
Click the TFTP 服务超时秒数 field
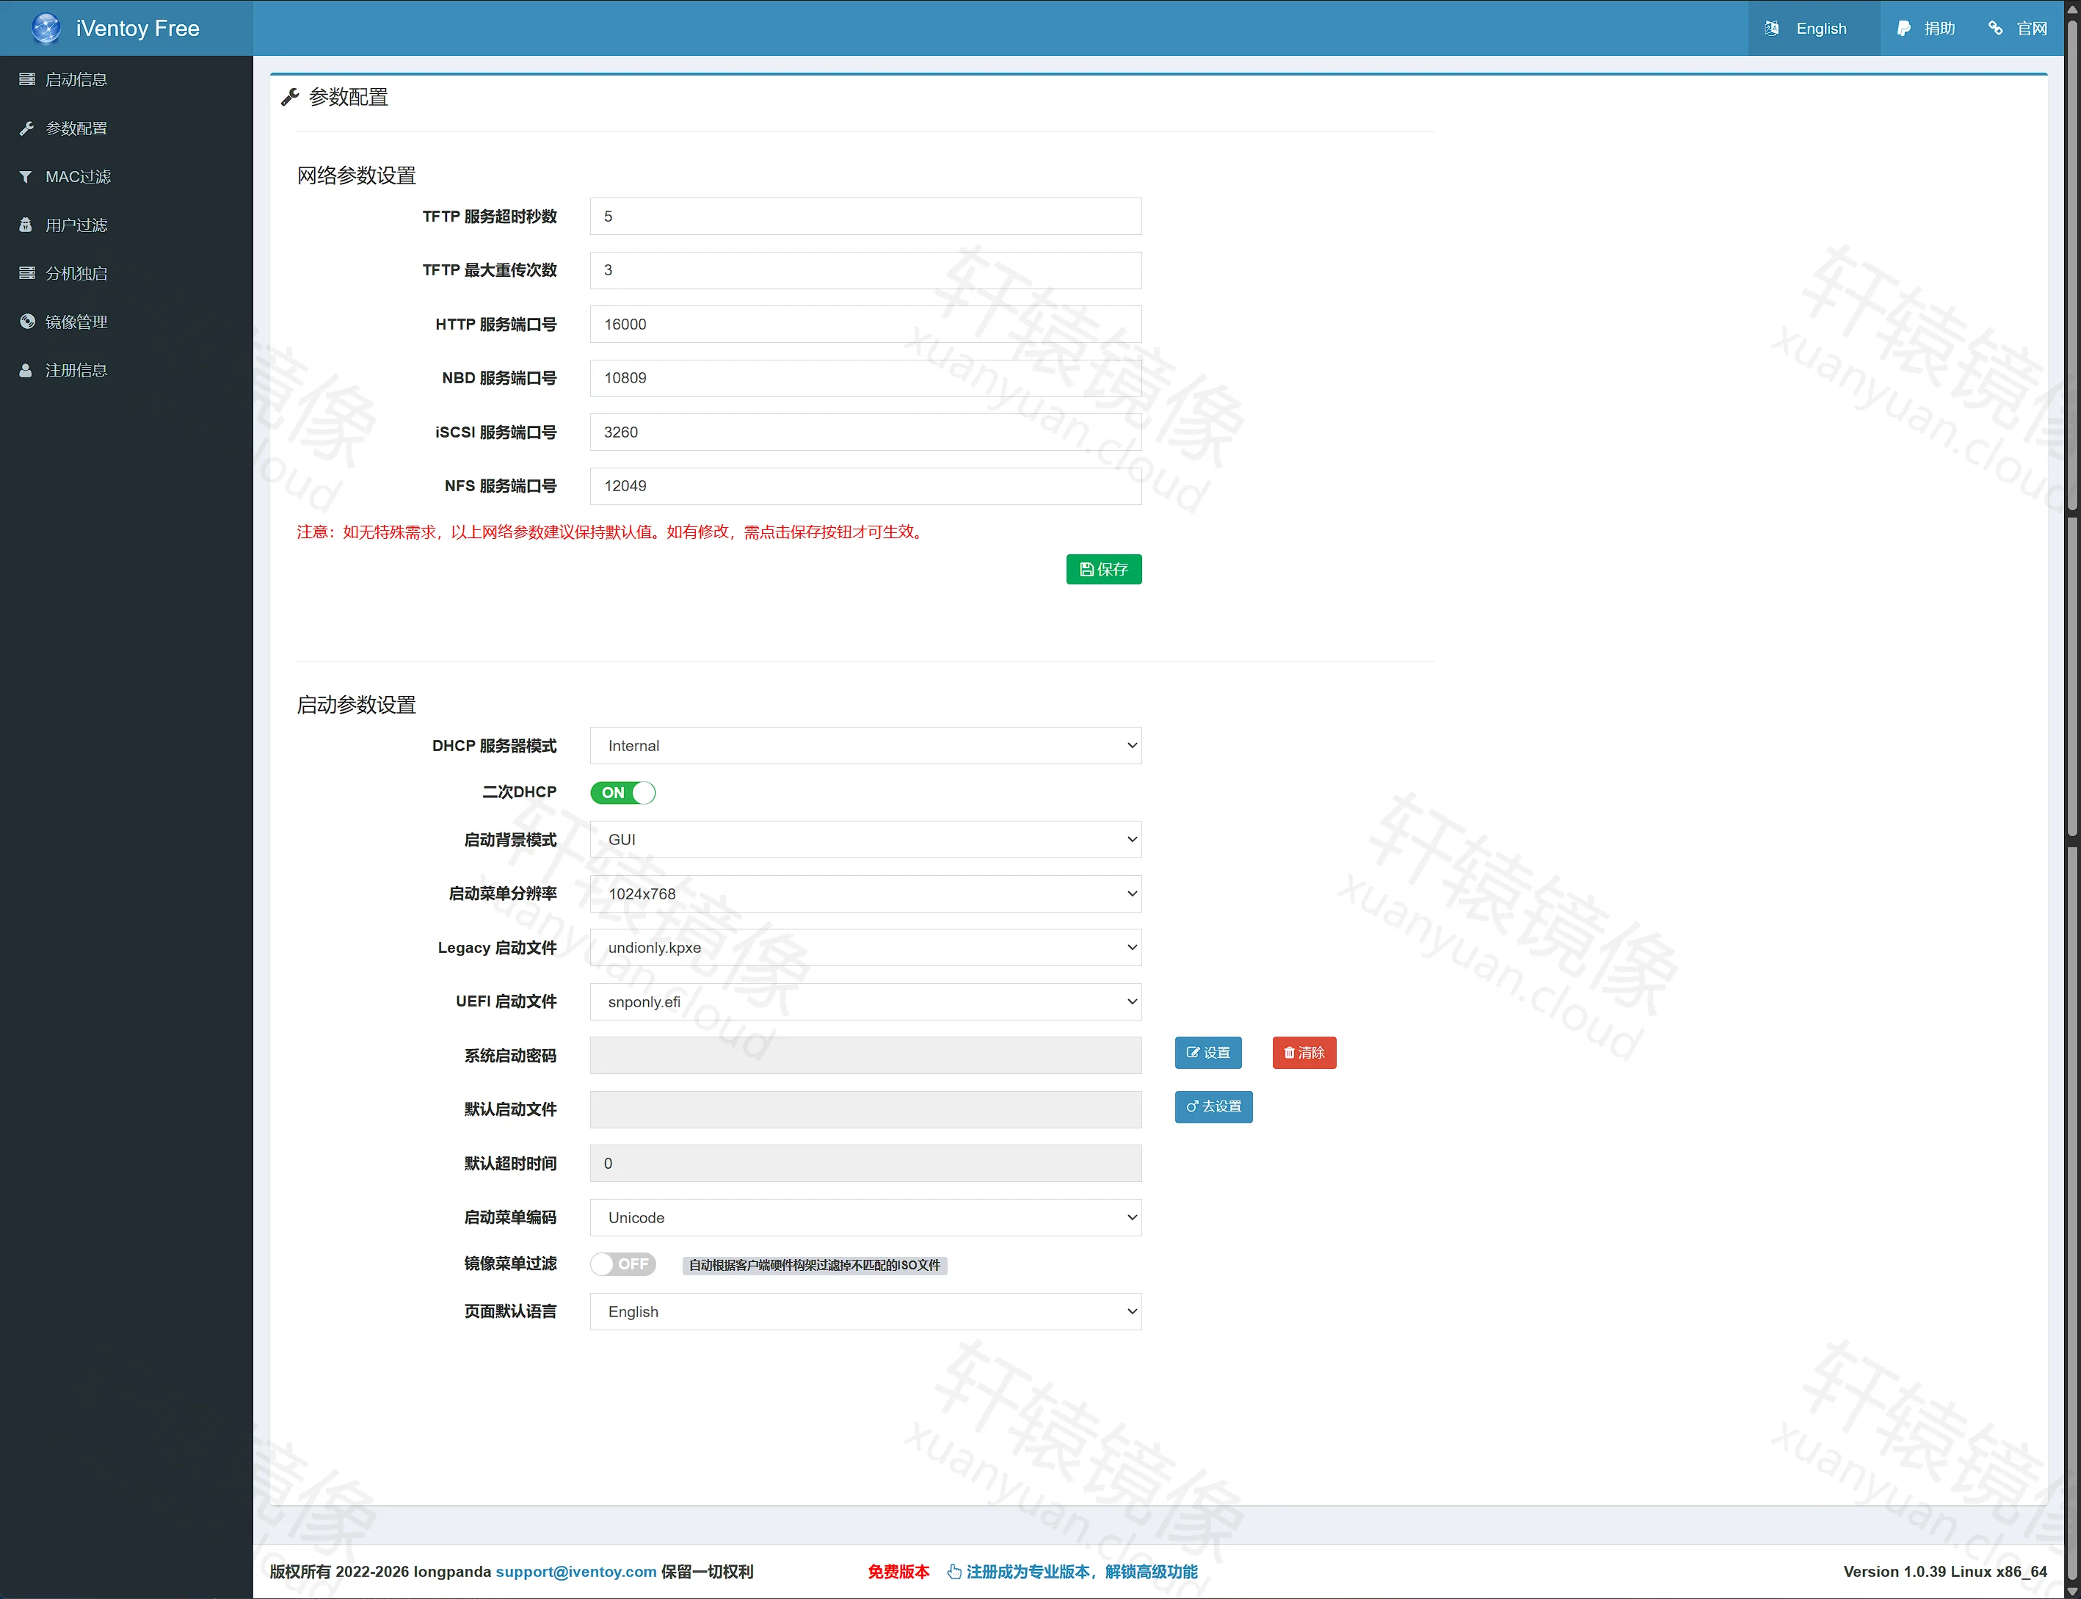(865, 216)
